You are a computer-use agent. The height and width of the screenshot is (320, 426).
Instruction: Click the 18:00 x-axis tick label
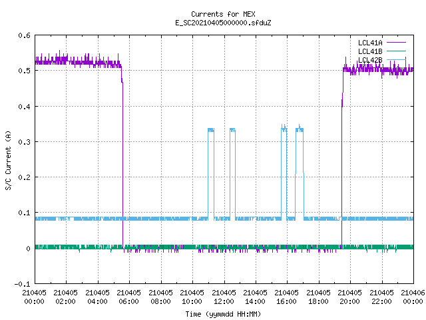click(x=318, y=301)
